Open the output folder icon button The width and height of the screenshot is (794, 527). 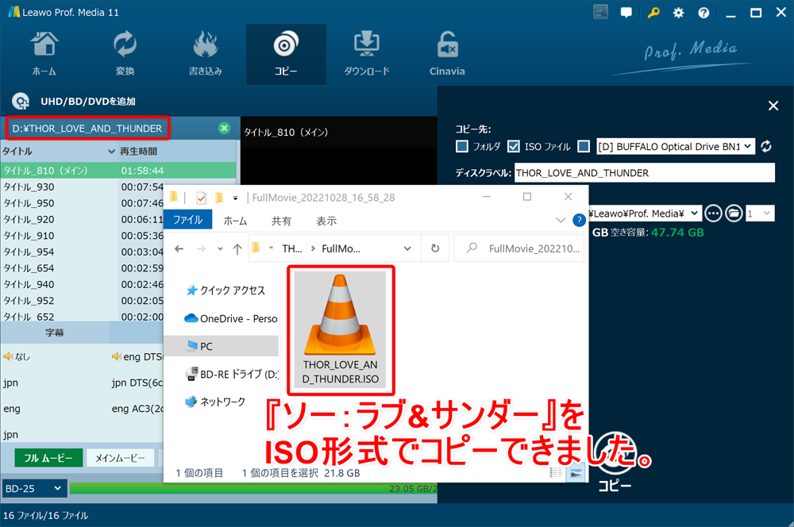pyautogui.click(x=734, y=213)
